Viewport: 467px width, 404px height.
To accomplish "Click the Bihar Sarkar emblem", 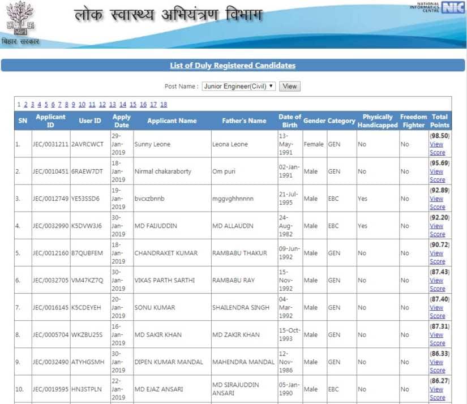I will coord(21,22).
